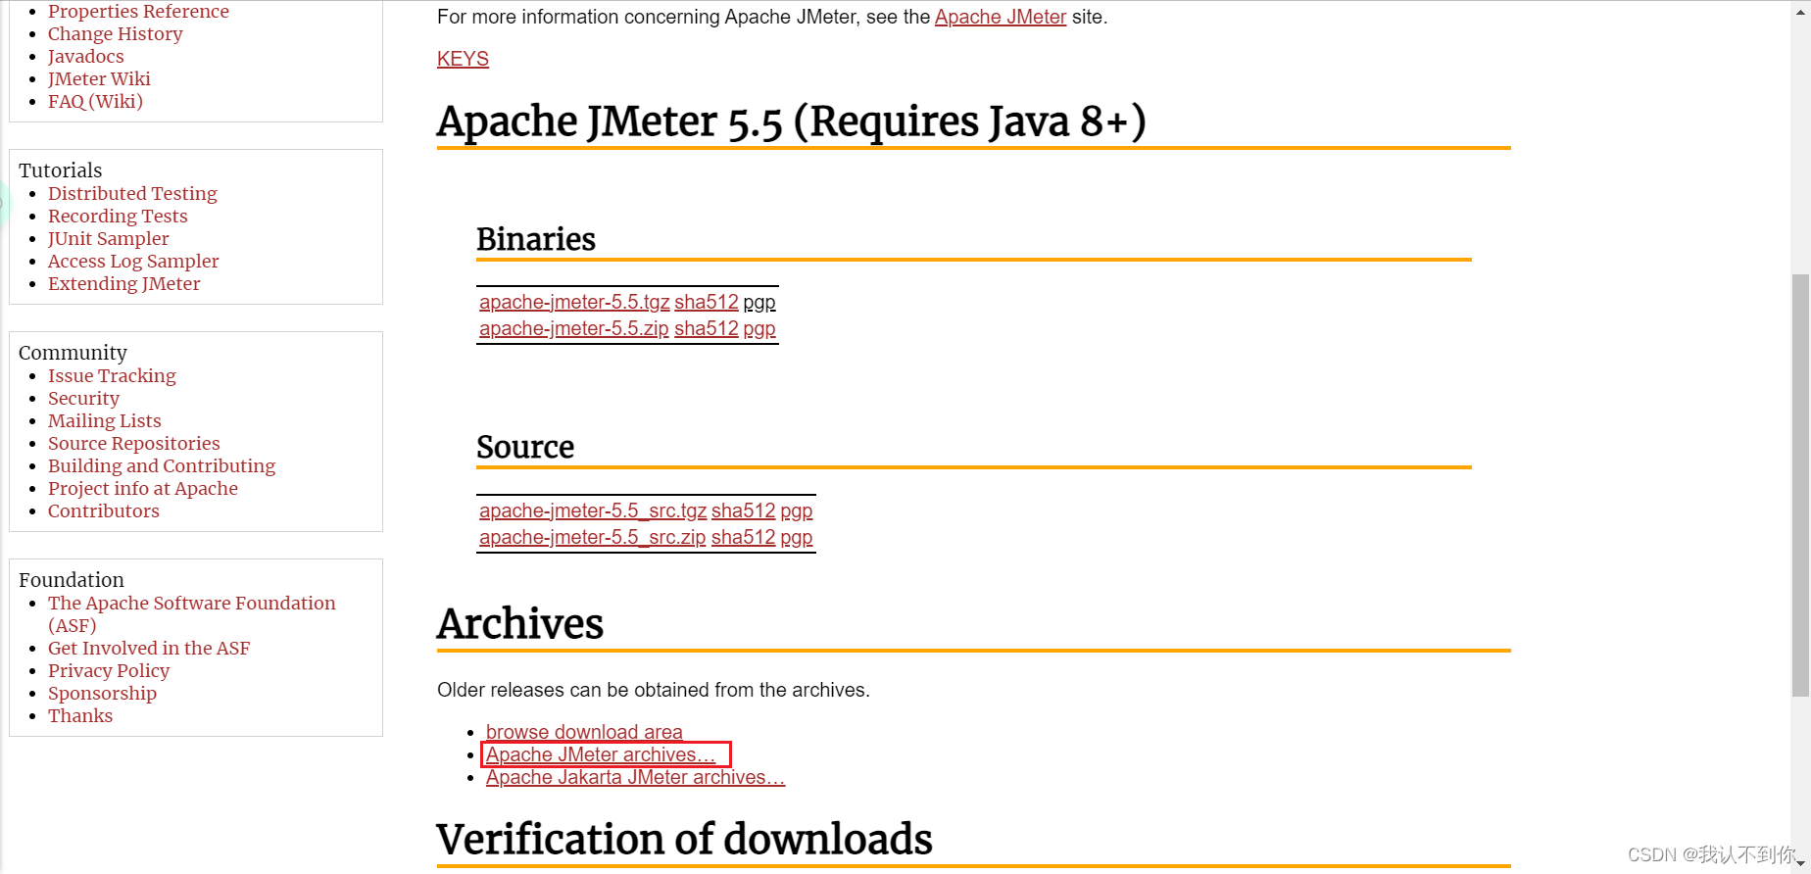
Task: Visit The Apache Software Foundation (ASF)
Action: point(192,613)
